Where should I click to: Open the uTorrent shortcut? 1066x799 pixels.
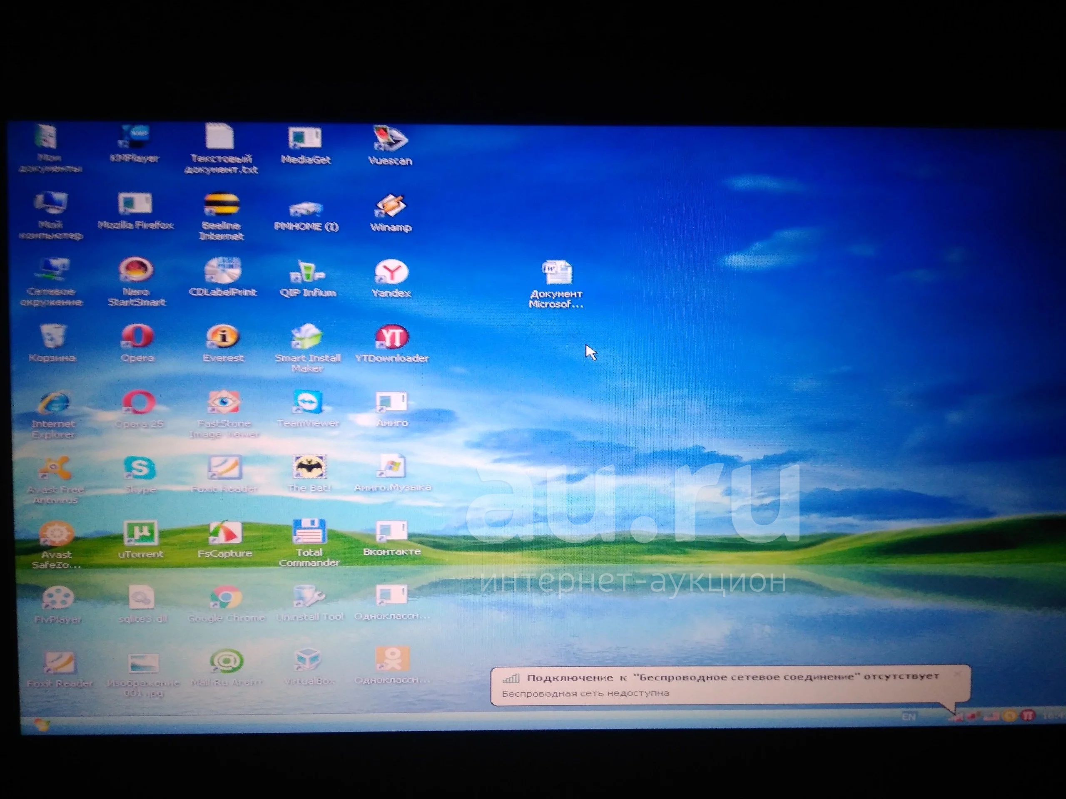click(x=140, y=539)
